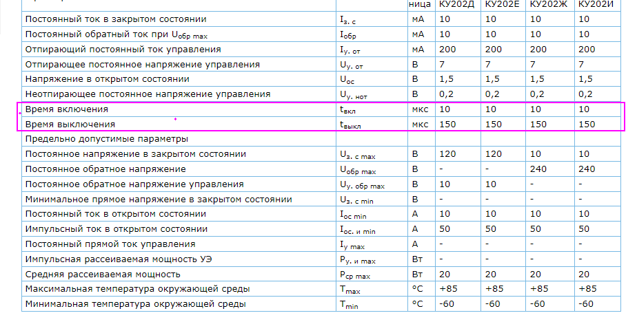Click 'Максимальная температура окружающей среды' label
637x322 pixels.
pyautogui.click(x=137, y=289)
